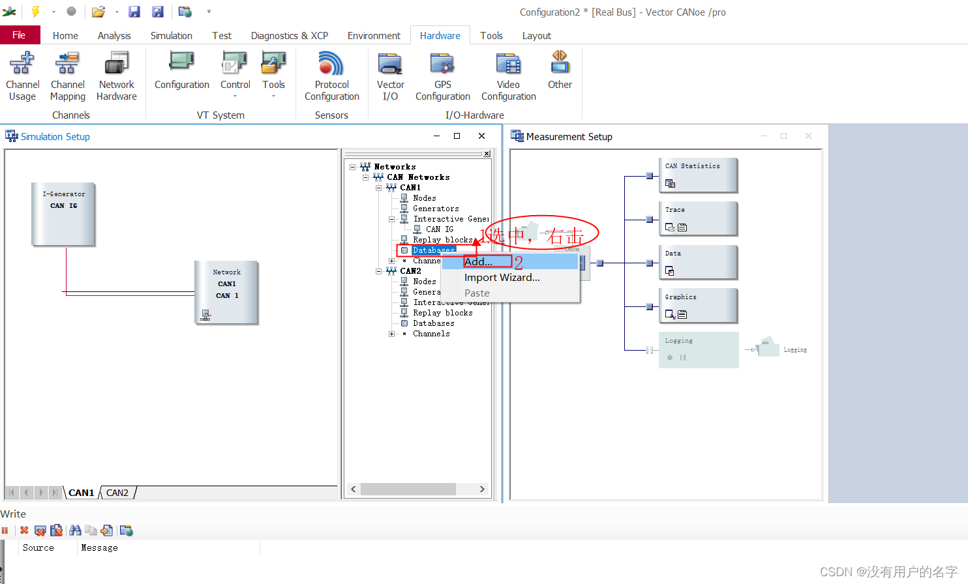Select Replay blocks under CAN2
968x584 pixels.
[442, 313]
